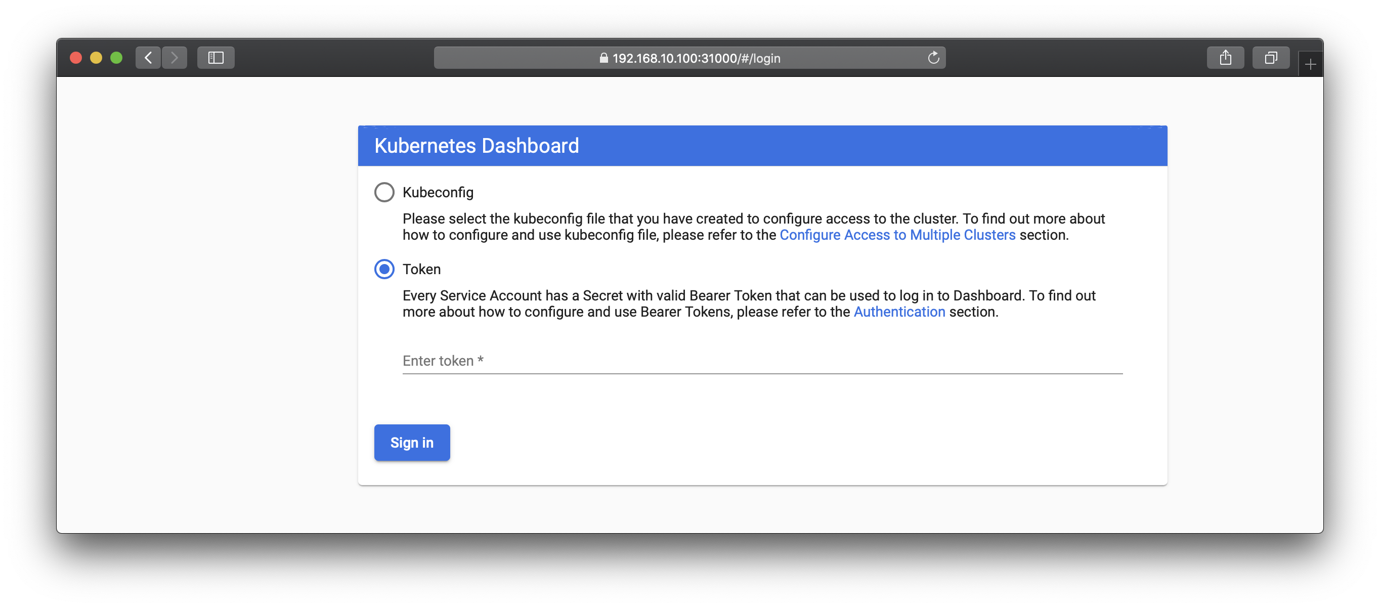Click the Kubernetes Dashboard header title
This screenshot has height=608, width=1380.
click(476, 146)
